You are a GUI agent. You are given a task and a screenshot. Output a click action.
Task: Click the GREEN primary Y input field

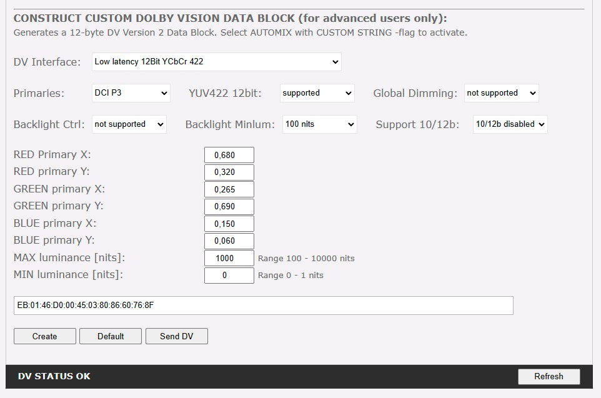tap(229, 206)
